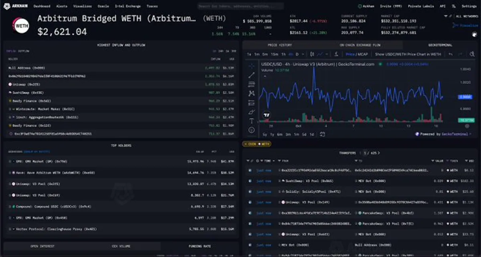The width and height of the screenshot is (481, 257).
Task: Open the Dashboard menu item
Action: point(42,6)
